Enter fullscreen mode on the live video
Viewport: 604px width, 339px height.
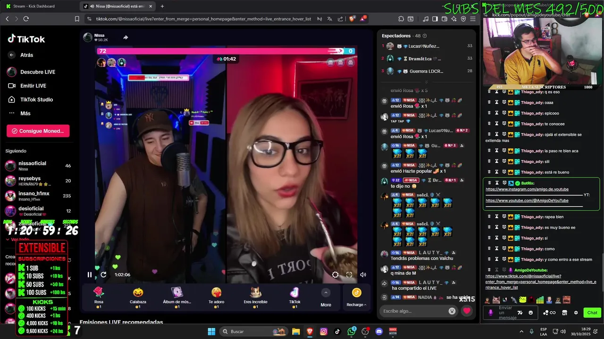(349, 274)
